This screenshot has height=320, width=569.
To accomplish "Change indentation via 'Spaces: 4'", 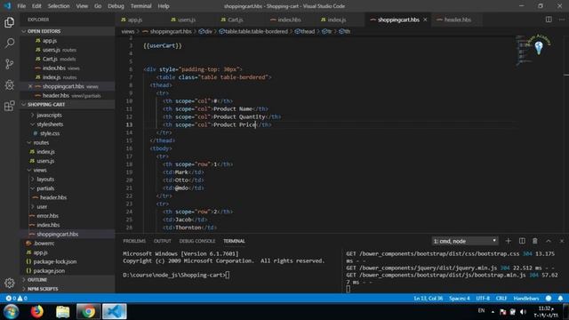I will pos(460,299).
